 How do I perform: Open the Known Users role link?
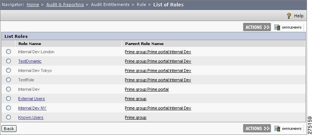point(31,117)
